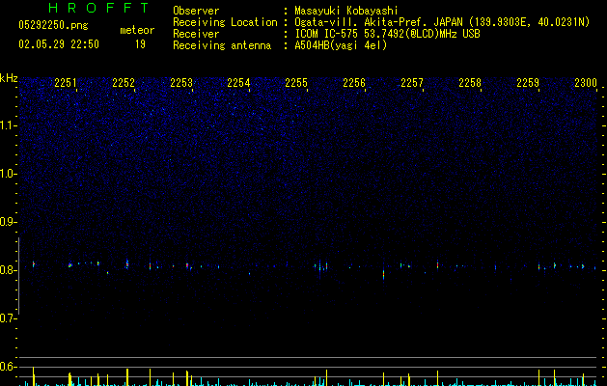Image resolution: width=607 pixels, height=386 pixels.
Task: Click the meteor label
Action: pyautogui.click(x=137, y=30)
